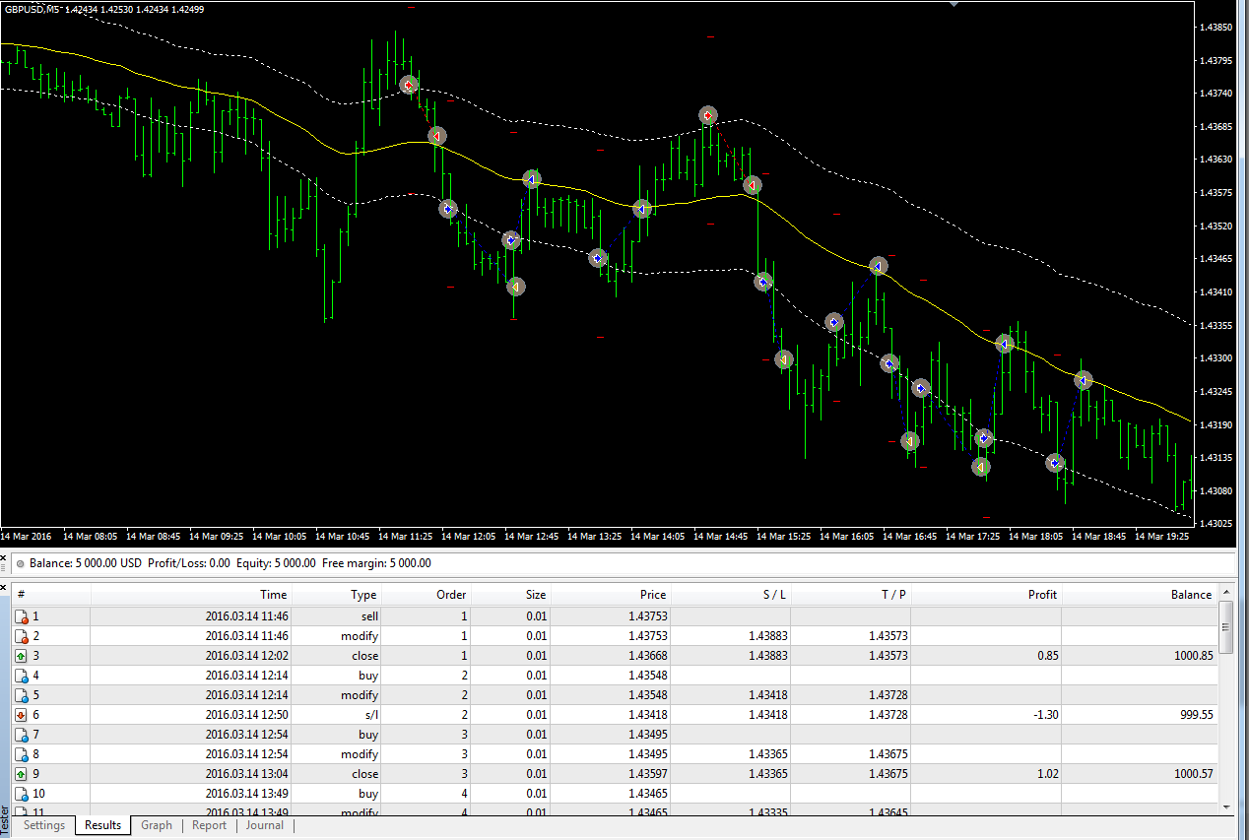
Task: Click the results scrollbar up arrow
Action: point(1226,592)
